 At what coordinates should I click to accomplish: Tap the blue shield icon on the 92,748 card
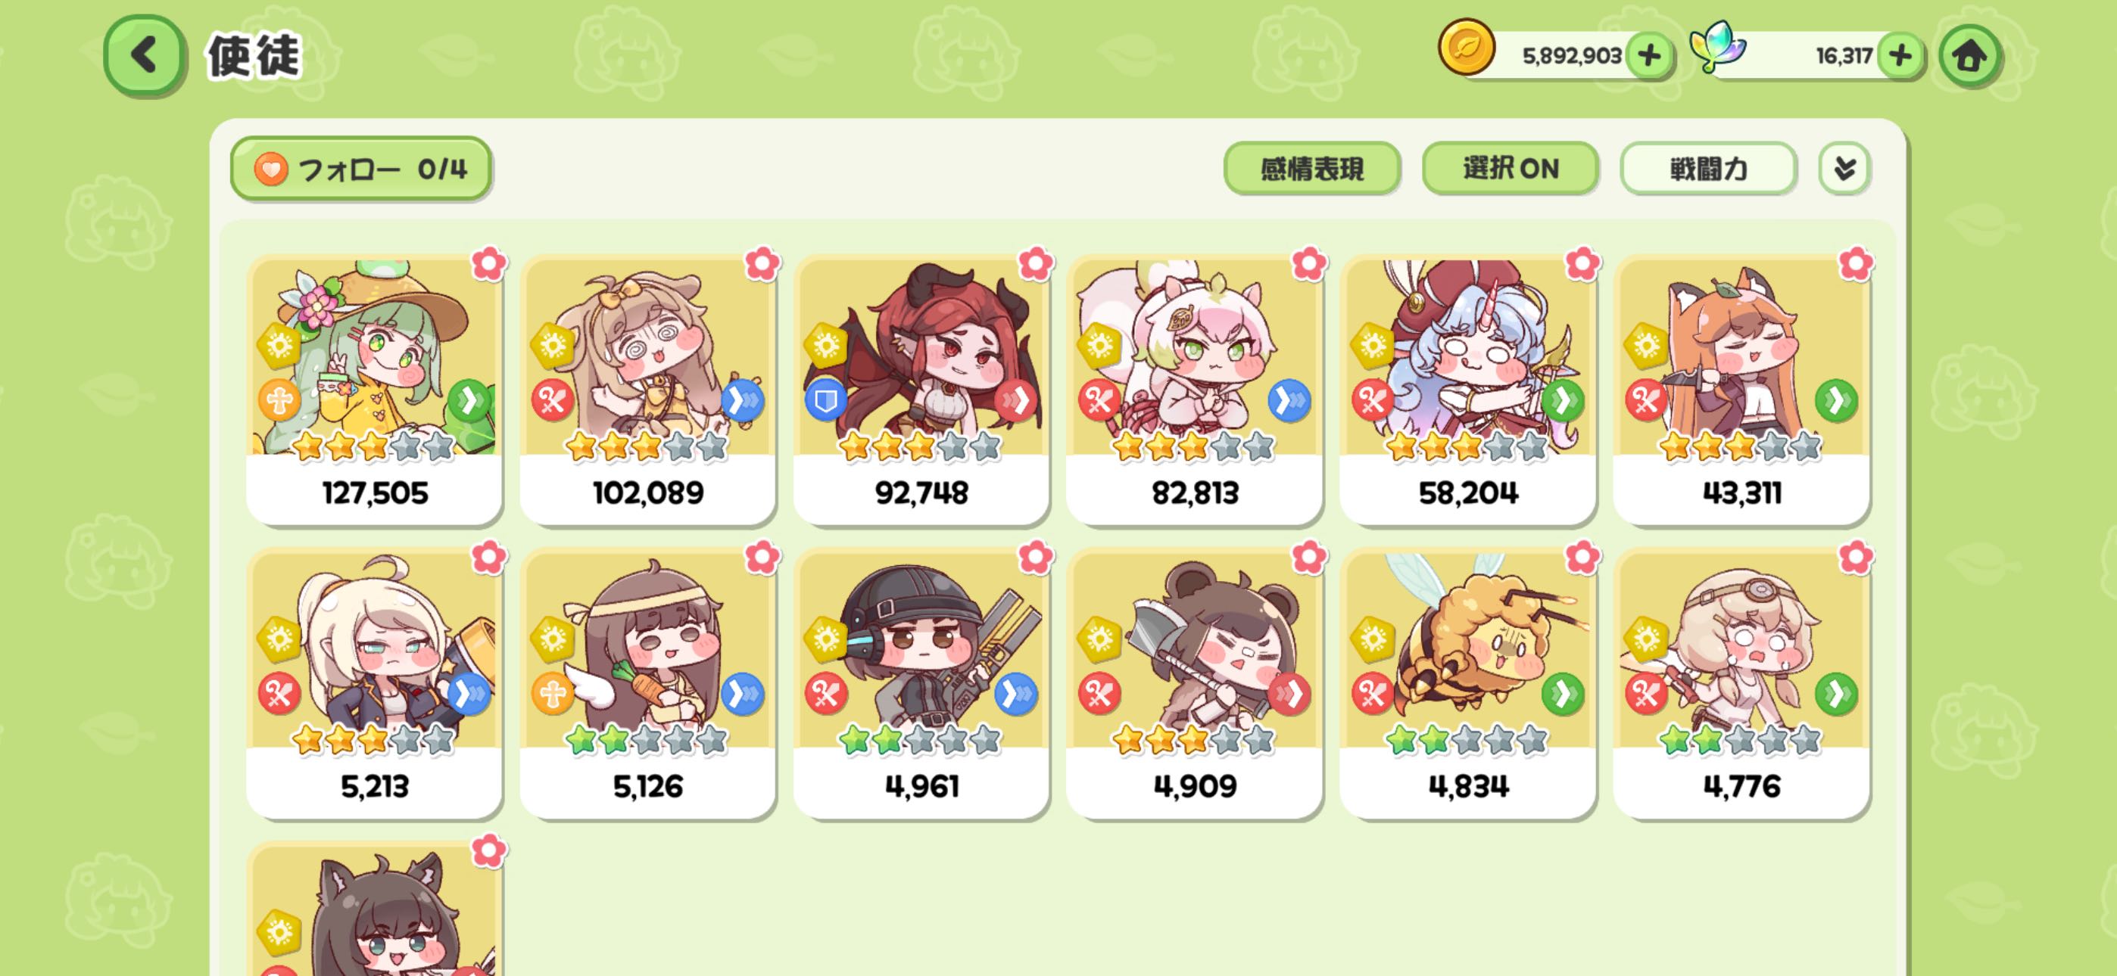click(x=825, y=400)
